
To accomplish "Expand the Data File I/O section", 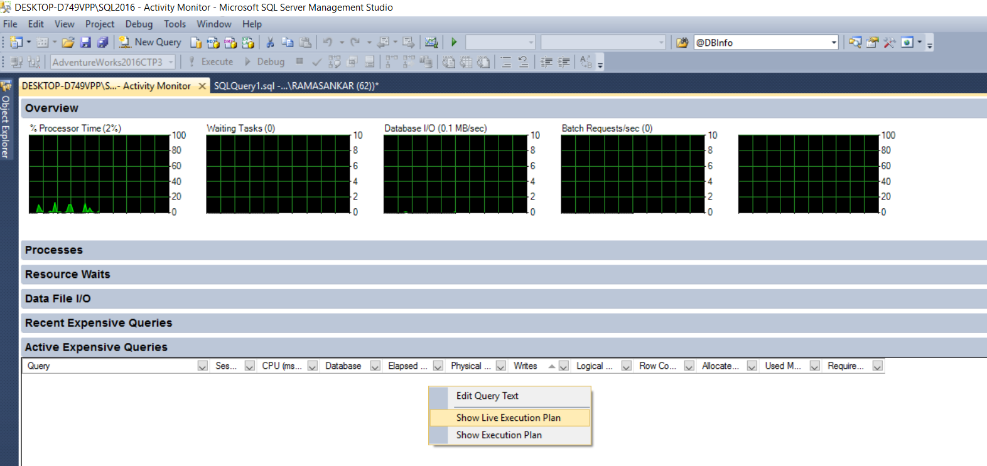I will [x=504, y=299].
